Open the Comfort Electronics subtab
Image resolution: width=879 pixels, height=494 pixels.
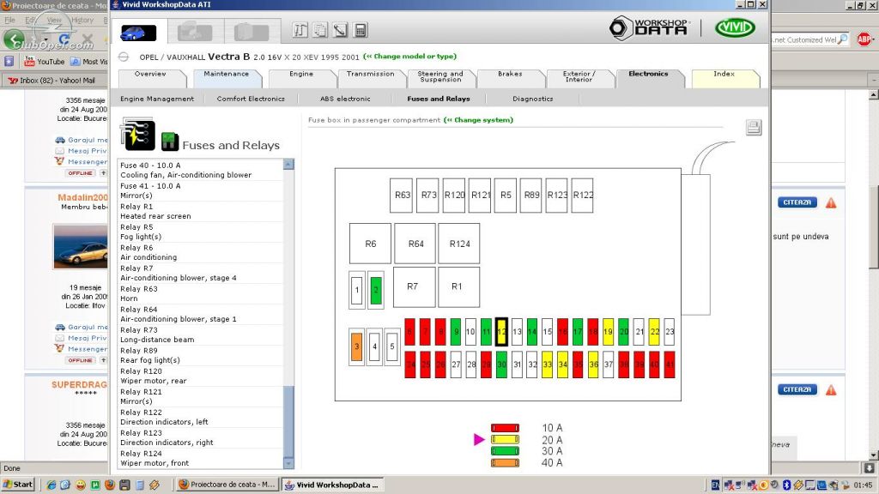tap(252, 99)
